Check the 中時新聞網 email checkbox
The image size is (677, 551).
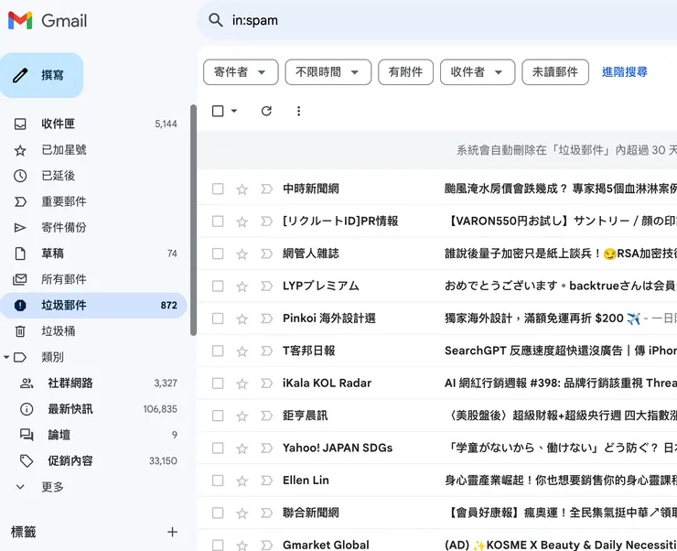point(218,189)
